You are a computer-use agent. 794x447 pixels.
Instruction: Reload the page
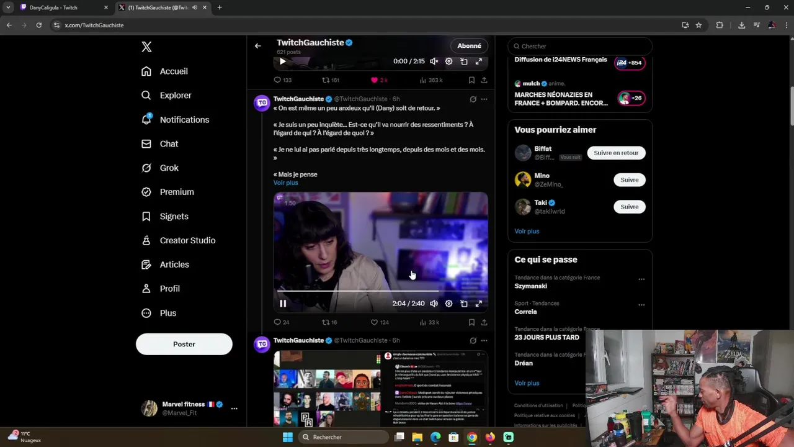[38, 25]
